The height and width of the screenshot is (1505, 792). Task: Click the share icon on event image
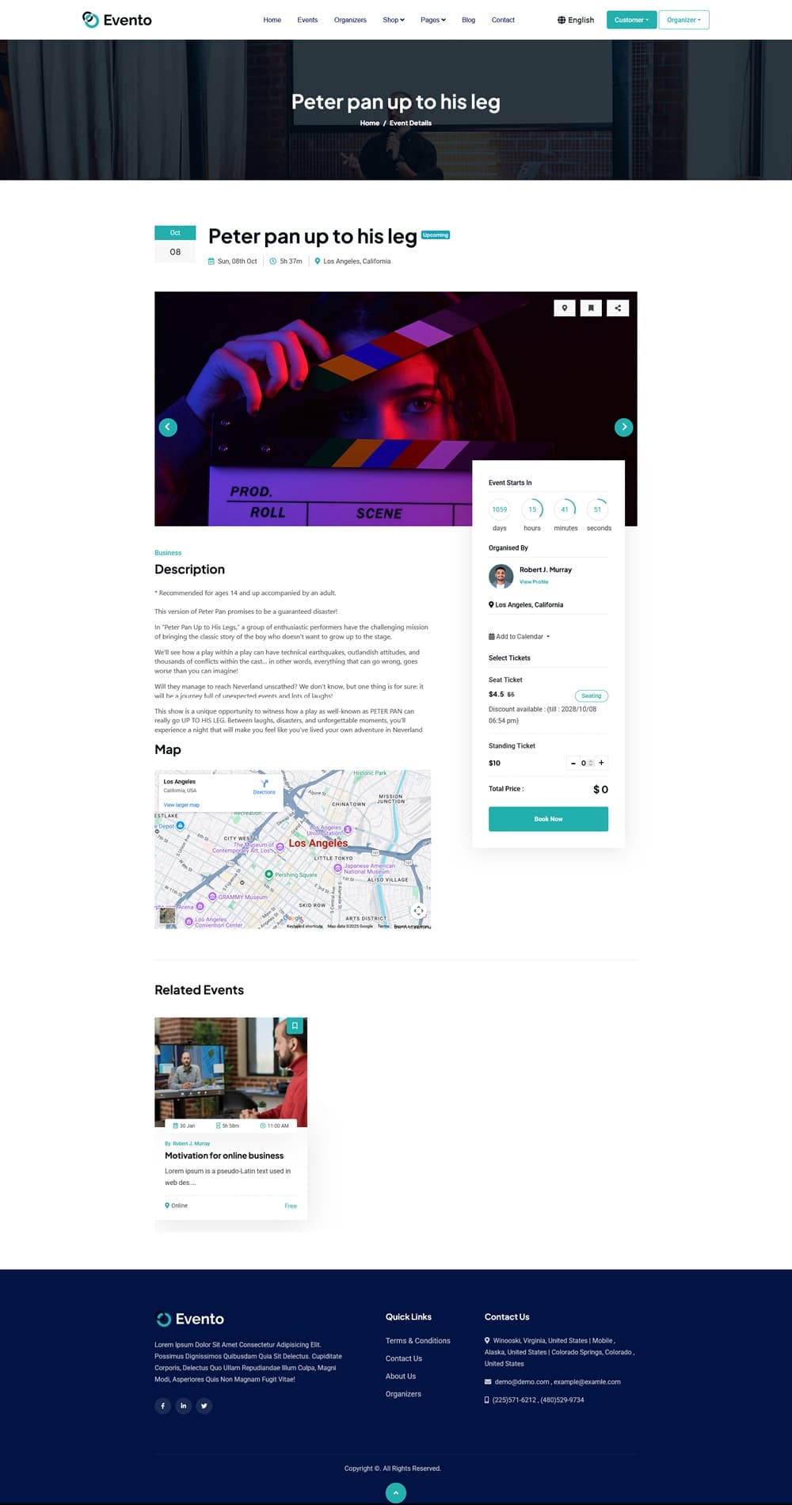coord(618,308)
